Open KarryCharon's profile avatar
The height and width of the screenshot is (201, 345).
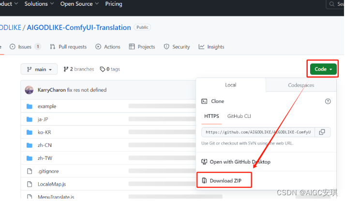tap(29, 90)
